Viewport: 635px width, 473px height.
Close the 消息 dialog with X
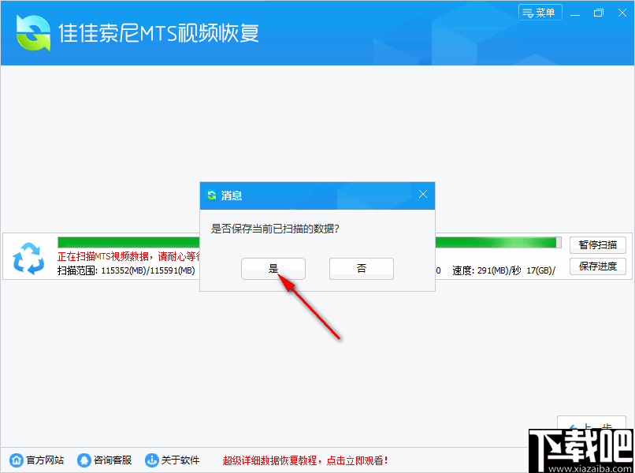click(423, 194)
